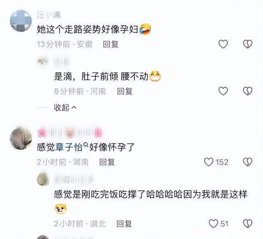
Task: Open avatar of the 河南 replier
Action: tap(43, 62)
